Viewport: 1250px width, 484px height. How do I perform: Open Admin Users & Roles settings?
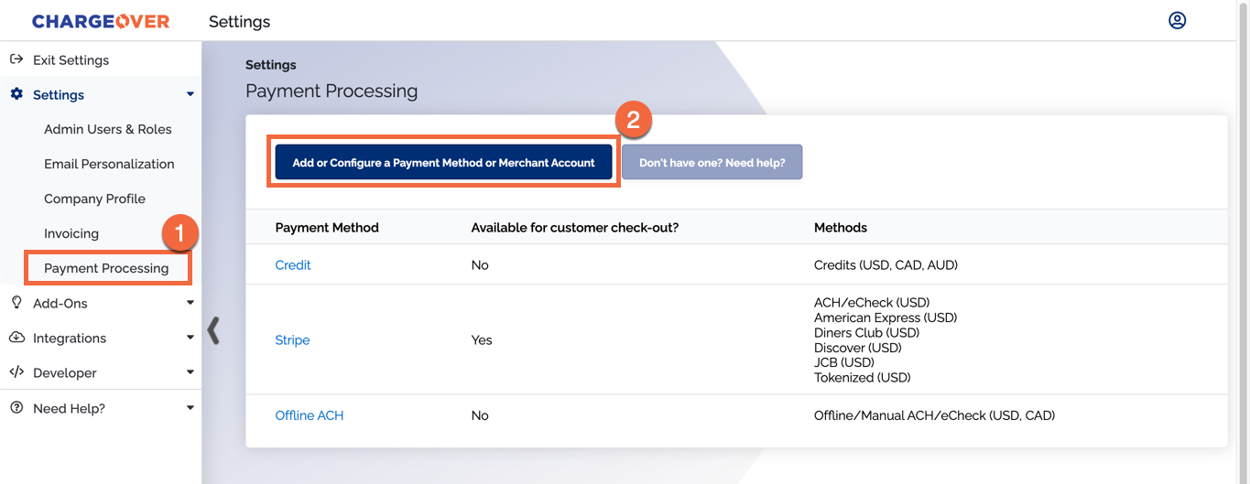pyautogui.click(x=108, y=129)
